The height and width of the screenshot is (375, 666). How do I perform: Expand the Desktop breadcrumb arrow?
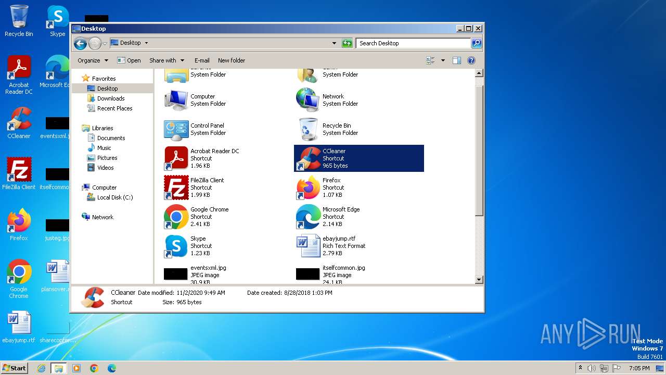[x=146, y=43]
